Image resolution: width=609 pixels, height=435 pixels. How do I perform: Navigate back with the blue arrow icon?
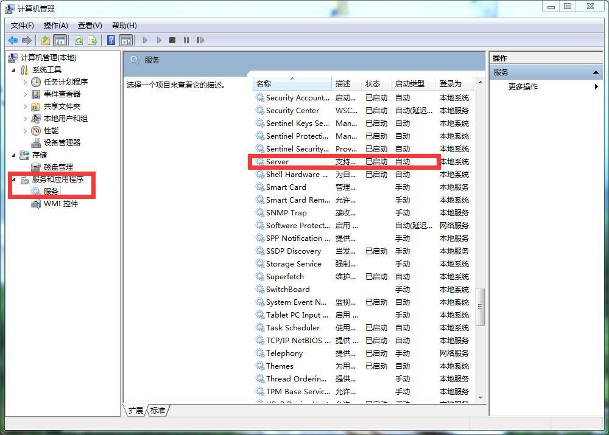tap(13, 40)
